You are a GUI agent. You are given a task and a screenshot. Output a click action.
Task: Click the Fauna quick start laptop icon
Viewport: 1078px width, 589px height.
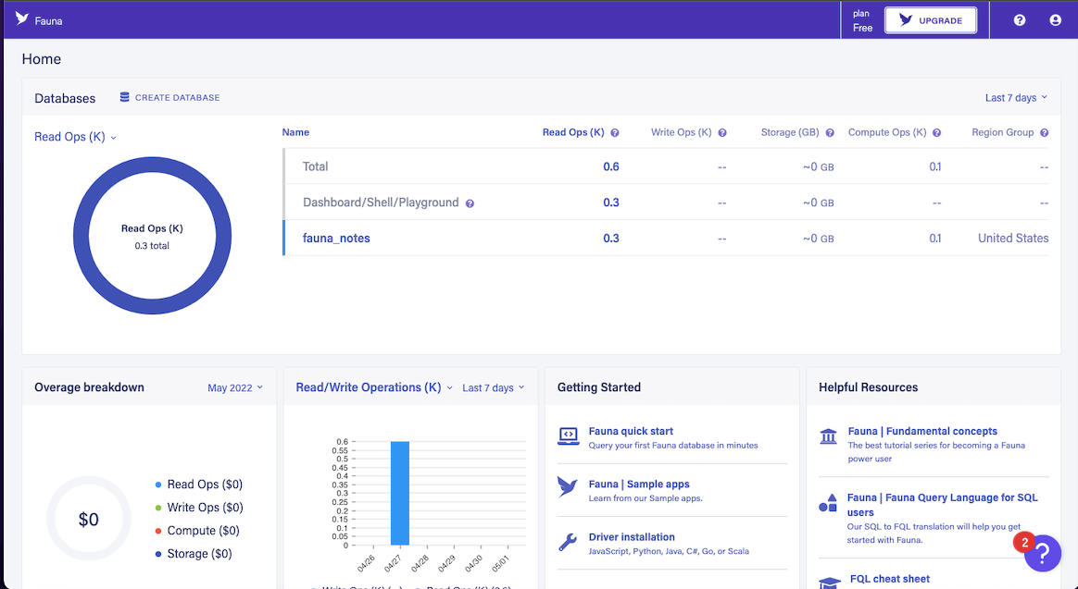pyautogui.click(x=568, y=436)
